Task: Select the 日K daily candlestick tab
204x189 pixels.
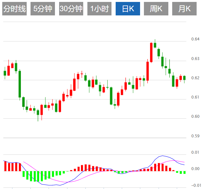Action: pyautogui.click(x=128, y=9)
